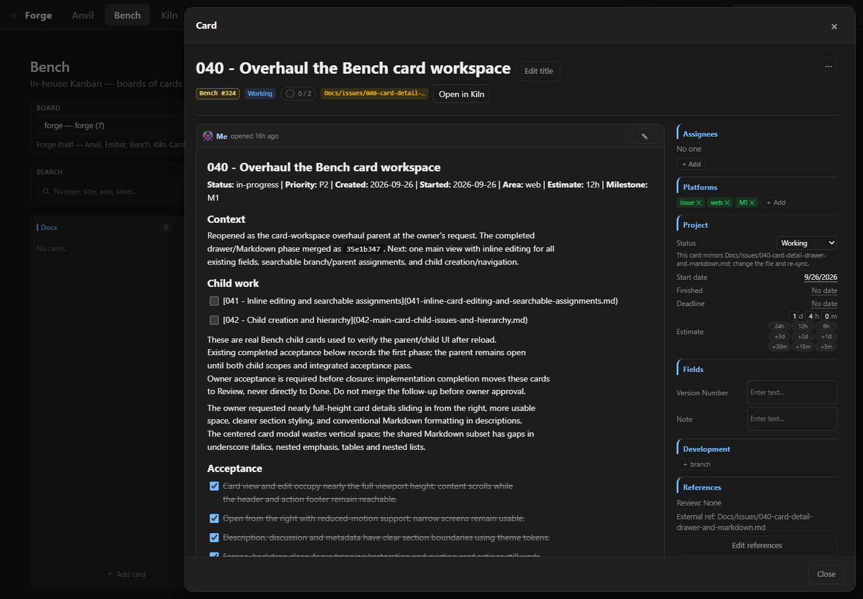This screenshot has height=599, width=863.
Task: Remove the M1 platform tag
Action: click(x=752, y=202)
